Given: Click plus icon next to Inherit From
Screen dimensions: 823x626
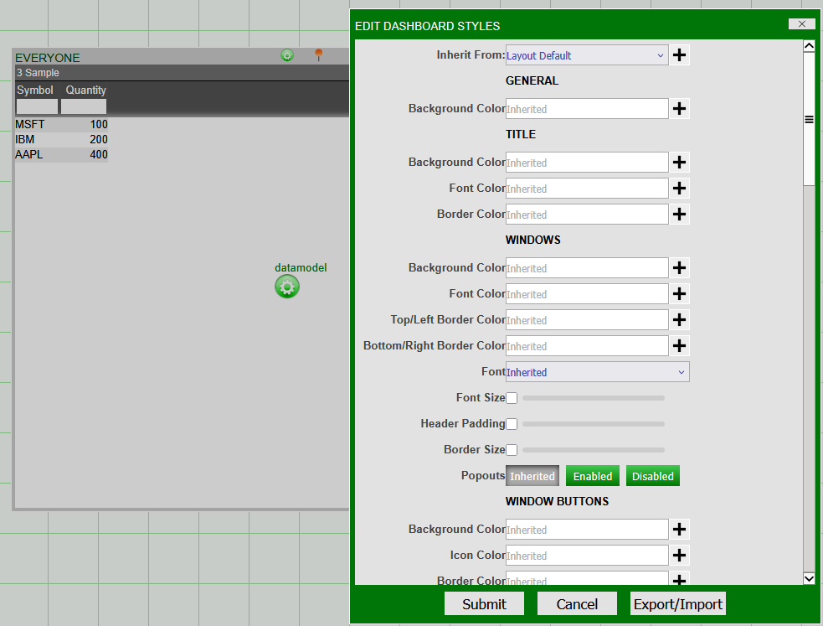Looking at the screenshot, I should [x=680, y=55].
